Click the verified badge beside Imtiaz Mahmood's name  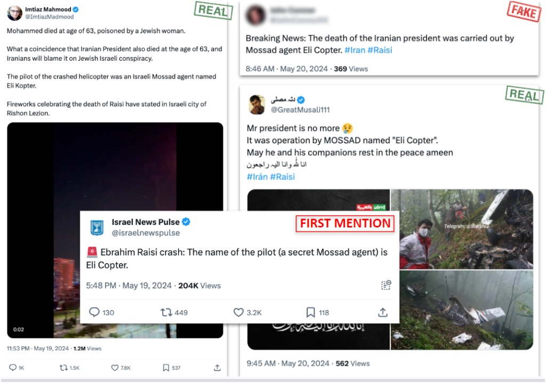pyautogui.click(x=75, y=9)
